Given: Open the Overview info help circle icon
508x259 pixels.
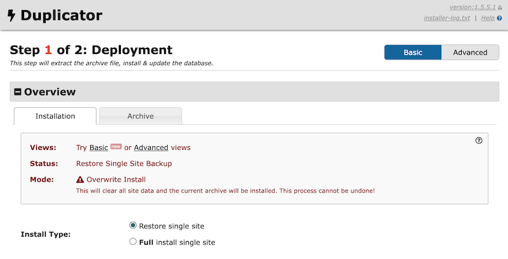Looking at the screenshot, I should (479, 140).
